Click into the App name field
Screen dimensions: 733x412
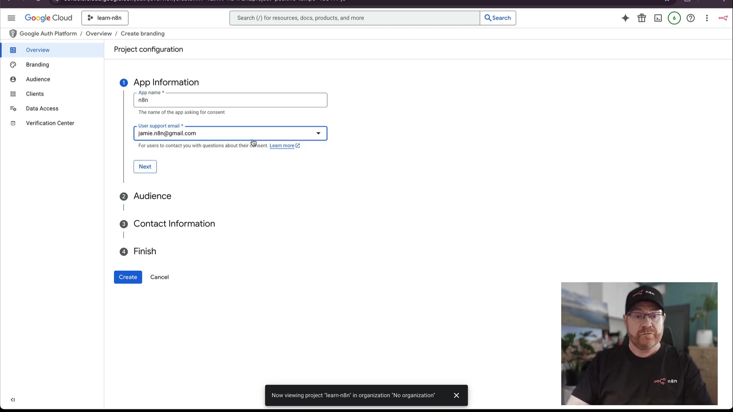pos(230,100)
